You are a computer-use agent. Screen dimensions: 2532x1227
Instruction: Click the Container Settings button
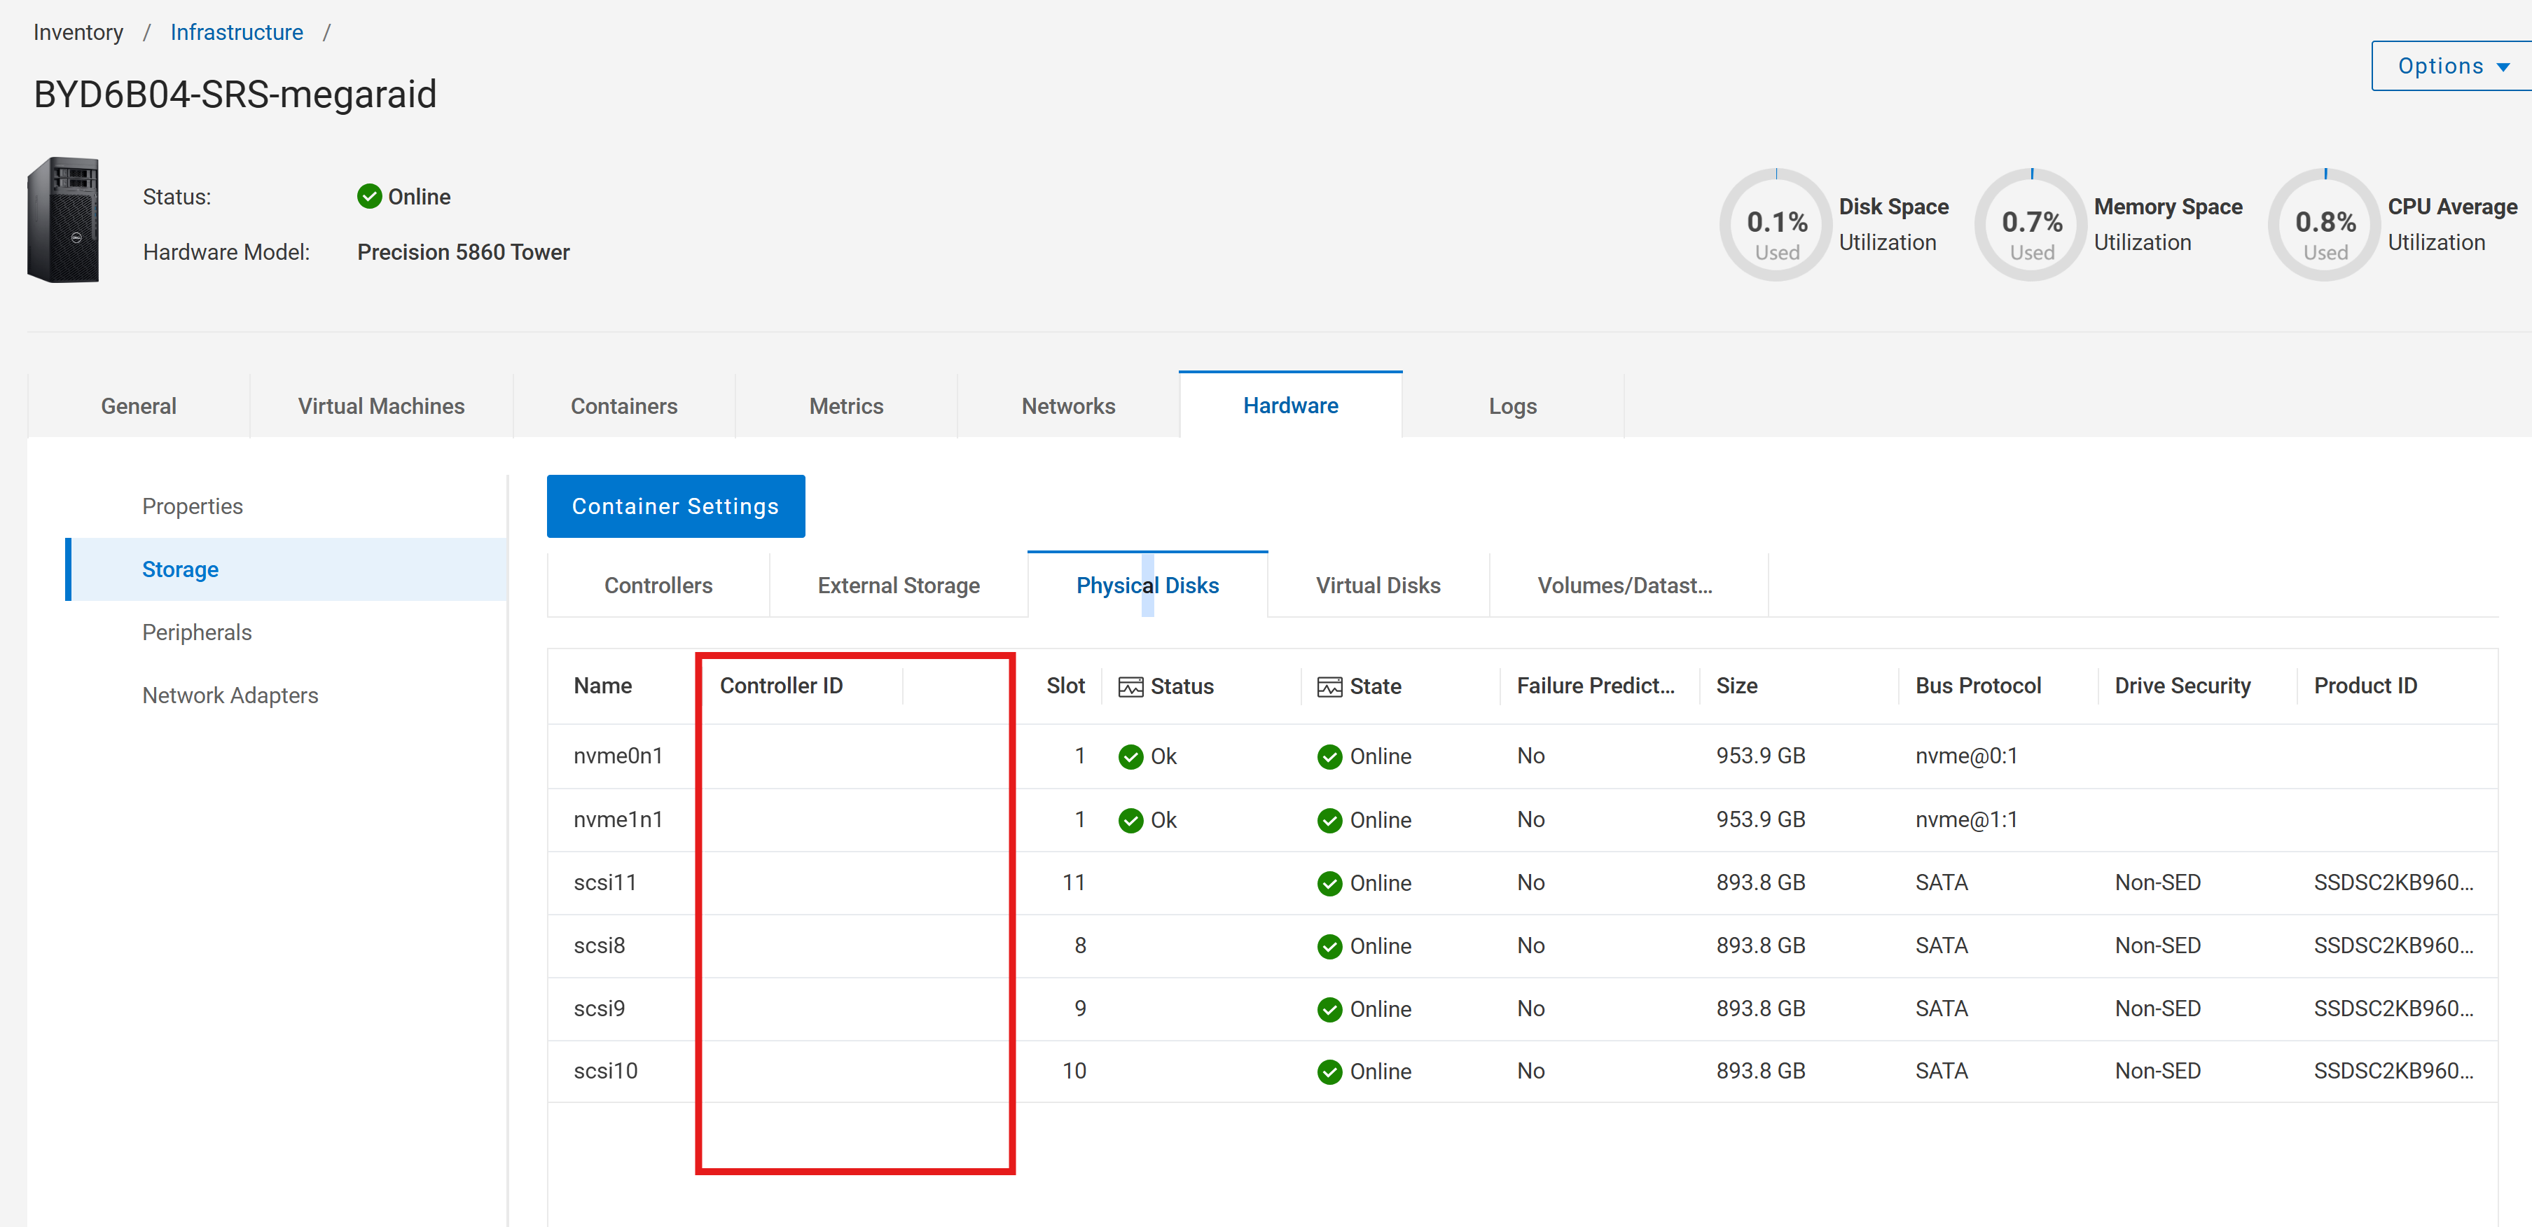point(675,506)
